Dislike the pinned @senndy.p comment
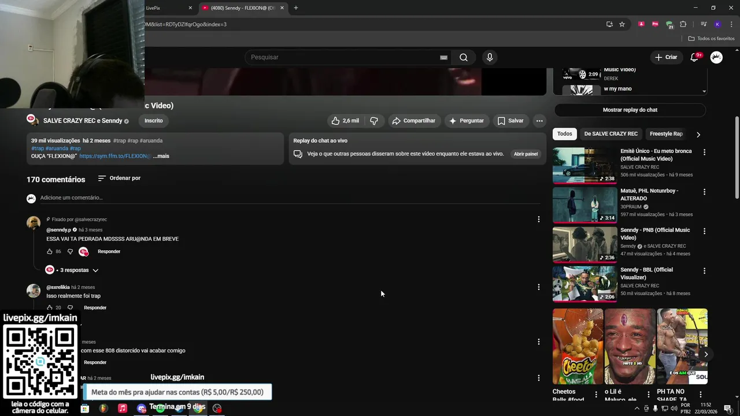This screenshot has width=740, height=416. pyautogui.click(x=70, y=251)
